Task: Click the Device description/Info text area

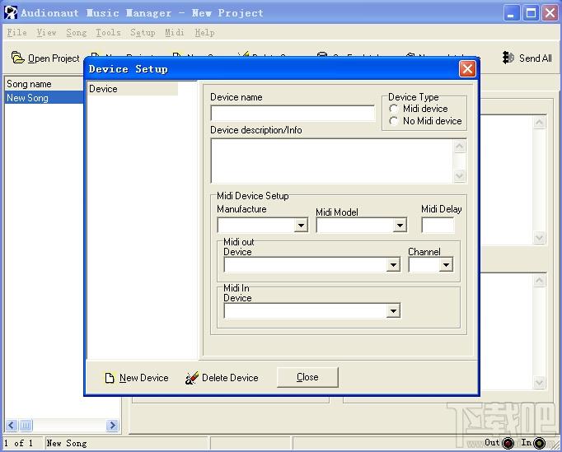Action: click(x=332, y=161)
